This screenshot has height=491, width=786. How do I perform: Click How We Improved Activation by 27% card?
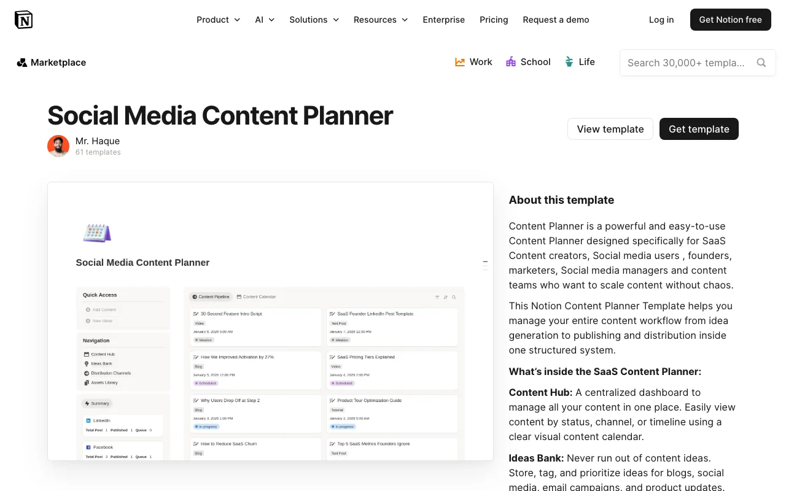click(x=255, y=370)
